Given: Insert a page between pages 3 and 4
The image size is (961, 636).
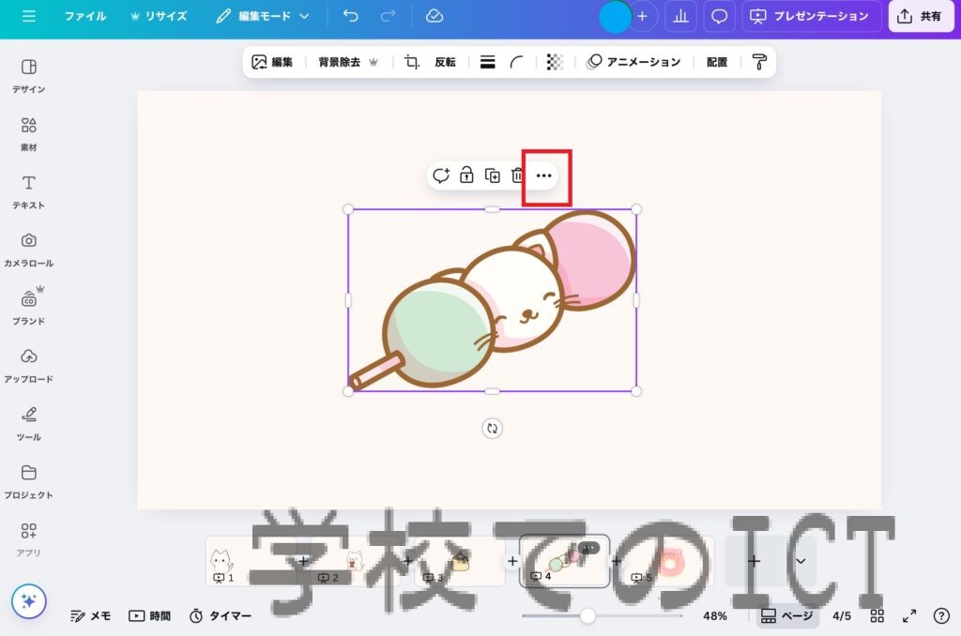Looking at the screenshot, I should pos(512,561).
